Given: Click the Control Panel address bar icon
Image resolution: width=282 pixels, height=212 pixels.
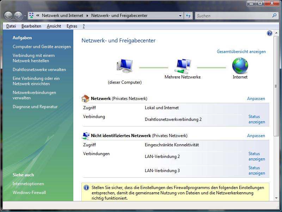Looking at the screenshot, I should click(31, 16).
